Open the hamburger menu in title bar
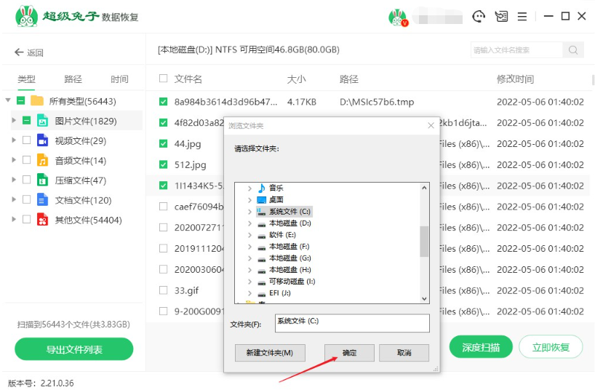Viewport: 595px width, 390px height. pos(522,16)
